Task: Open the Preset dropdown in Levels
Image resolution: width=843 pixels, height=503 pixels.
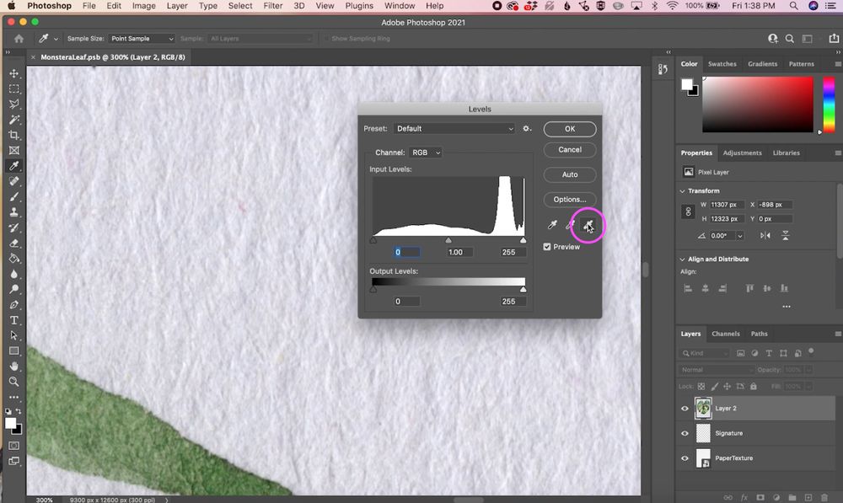Action: 454,128
